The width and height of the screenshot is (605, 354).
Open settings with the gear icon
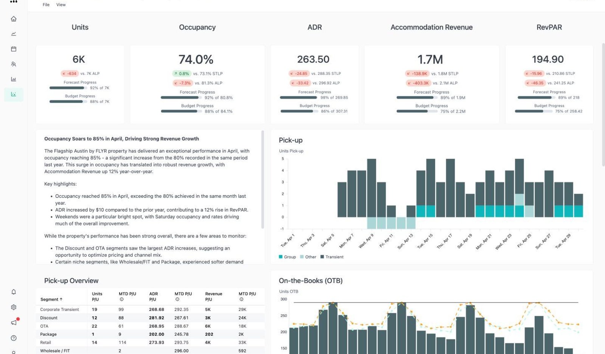click(14, 308)
